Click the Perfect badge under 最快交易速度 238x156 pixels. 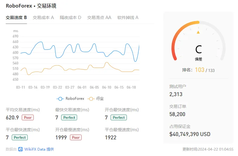pyautogui.click(x=69, y=118)
